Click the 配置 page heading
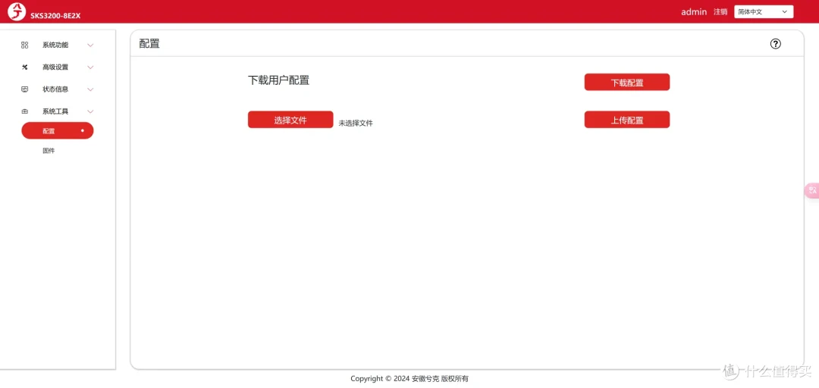 tap(149, 44)
